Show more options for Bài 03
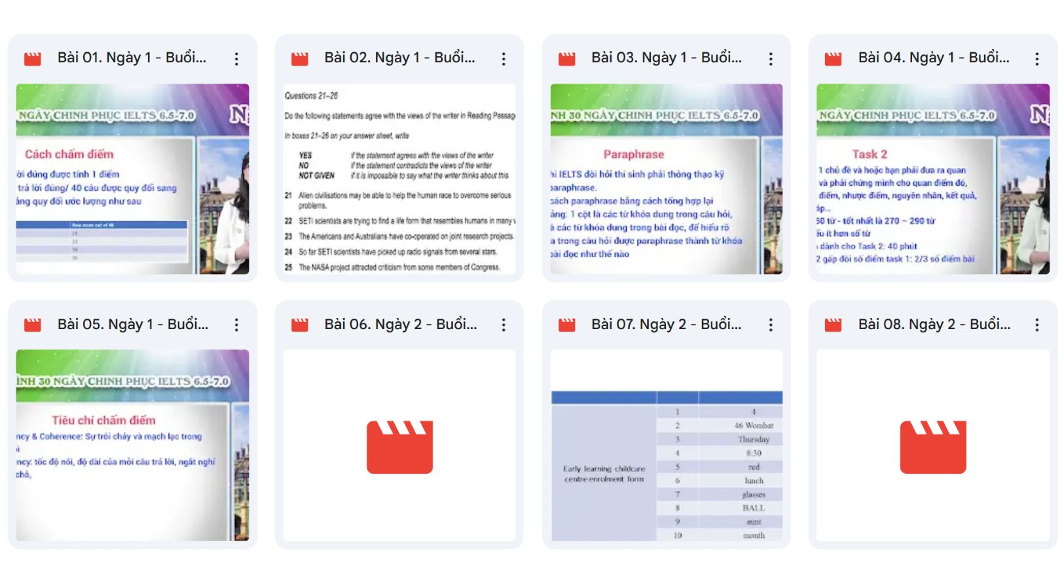The height and width of the screenshot is (585, 1064). pyautogui.click(x=771, y=59)
